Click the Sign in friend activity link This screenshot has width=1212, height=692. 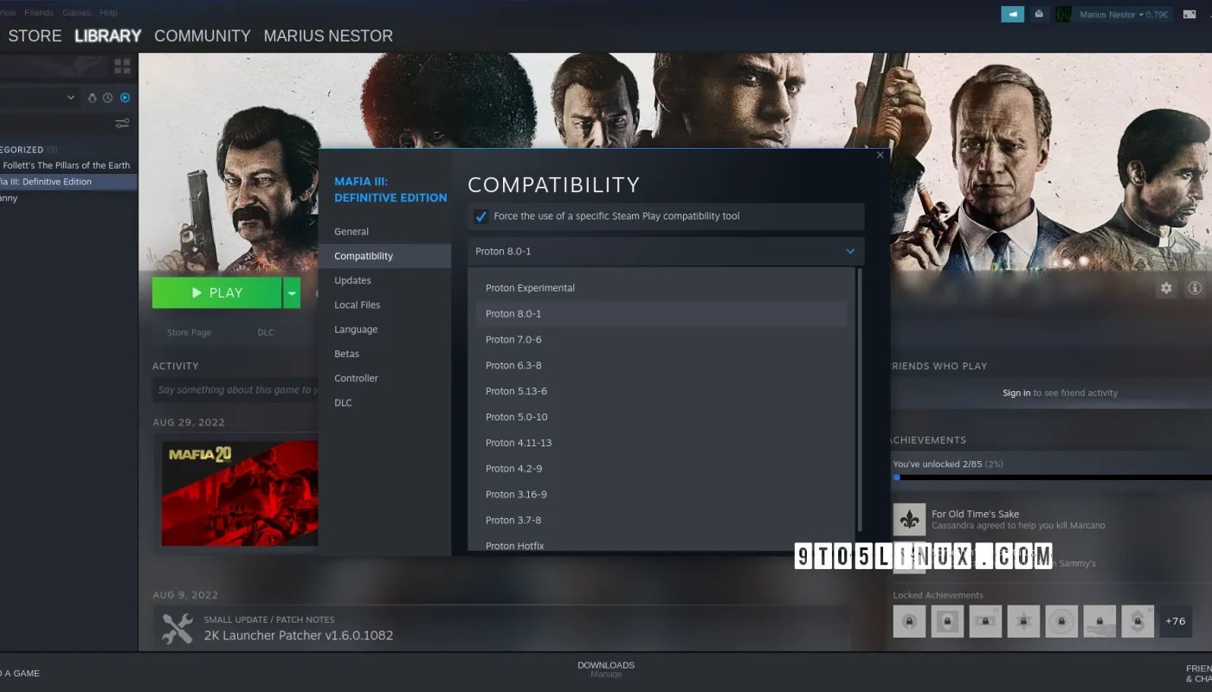(x=1015, y=392)
